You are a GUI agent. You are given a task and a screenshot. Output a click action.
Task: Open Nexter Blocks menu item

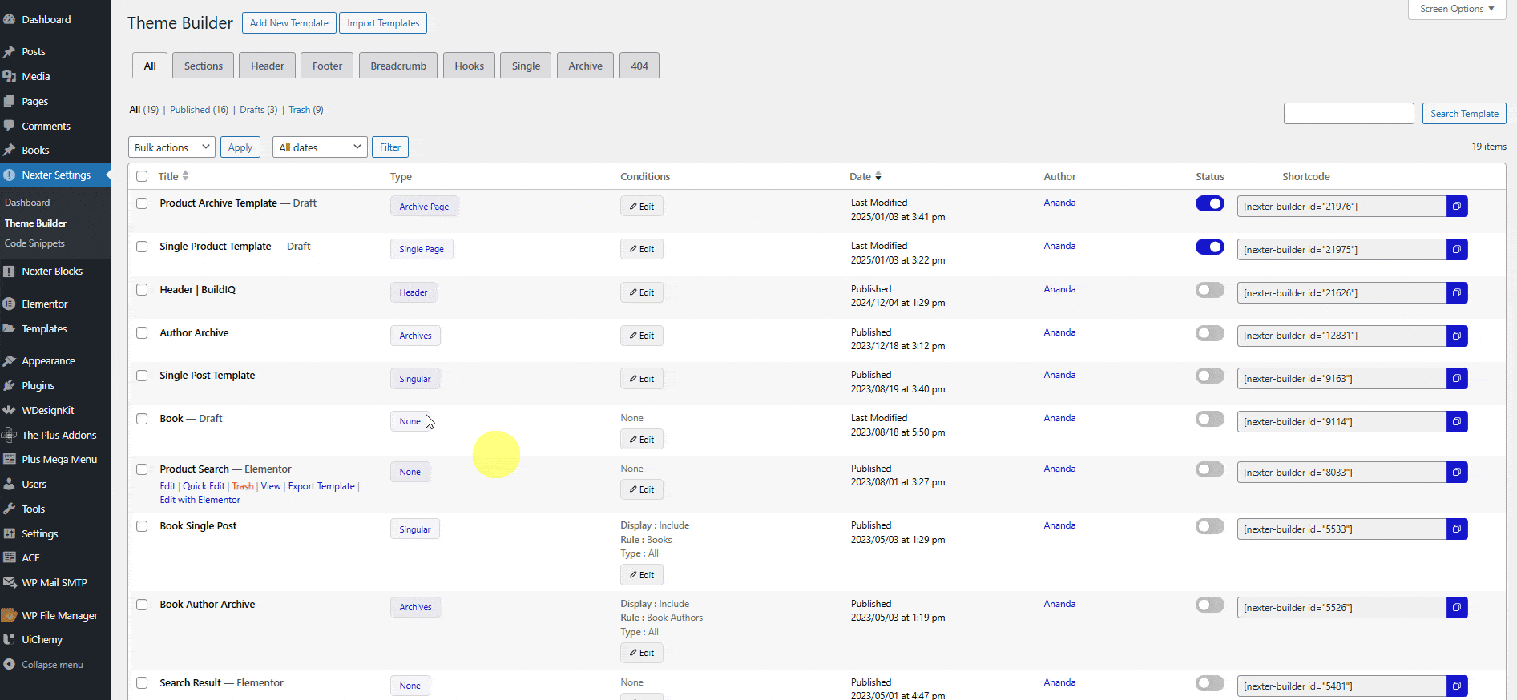click(52, 271)
